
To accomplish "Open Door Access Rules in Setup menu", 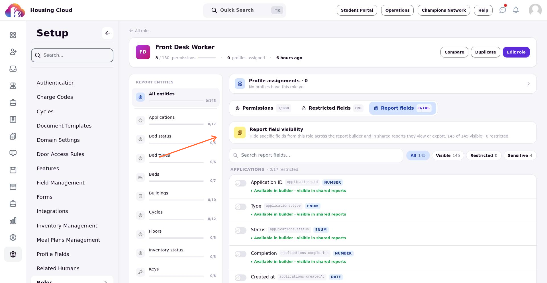I will point(60,154).
